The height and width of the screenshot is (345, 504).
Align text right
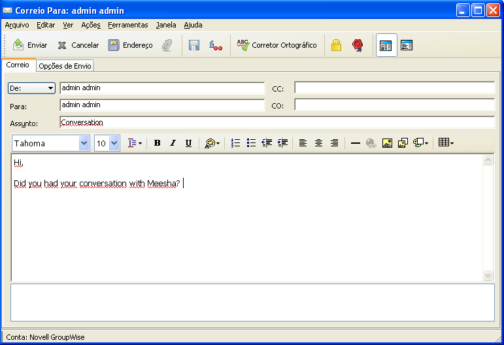click(x=334, y=143)
